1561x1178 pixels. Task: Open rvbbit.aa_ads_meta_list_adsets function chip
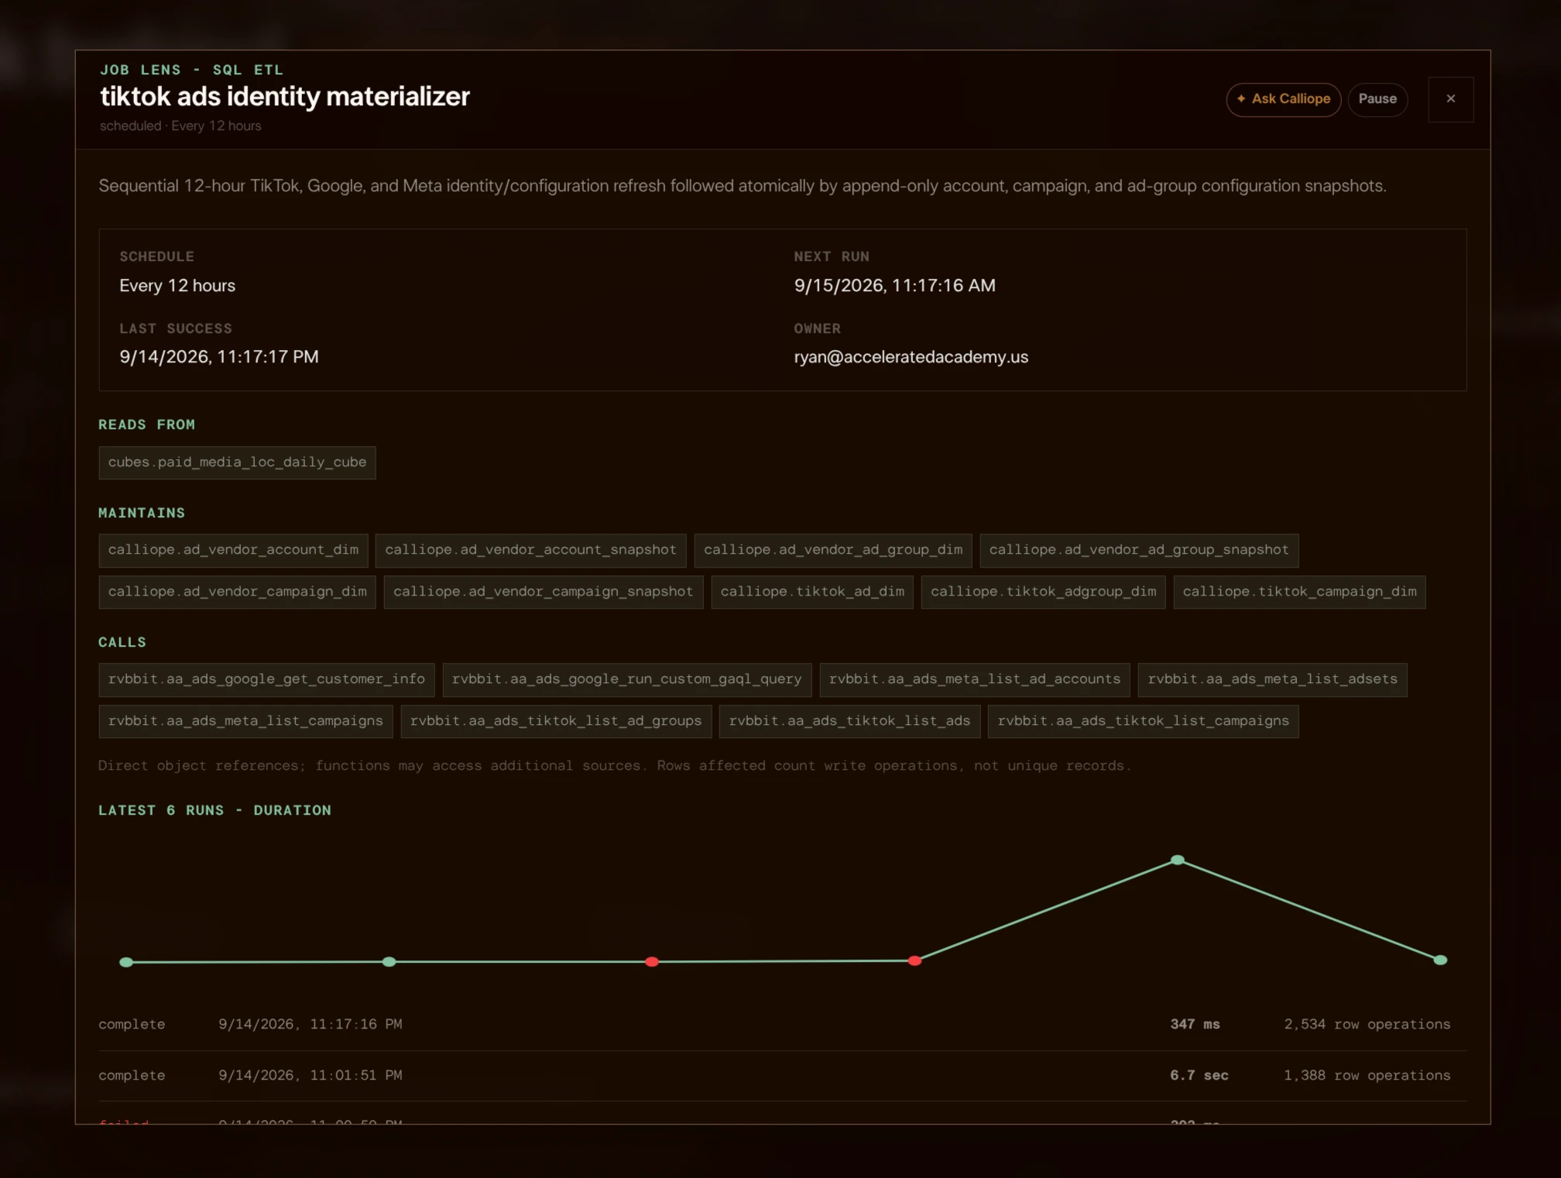point(1272,679)
